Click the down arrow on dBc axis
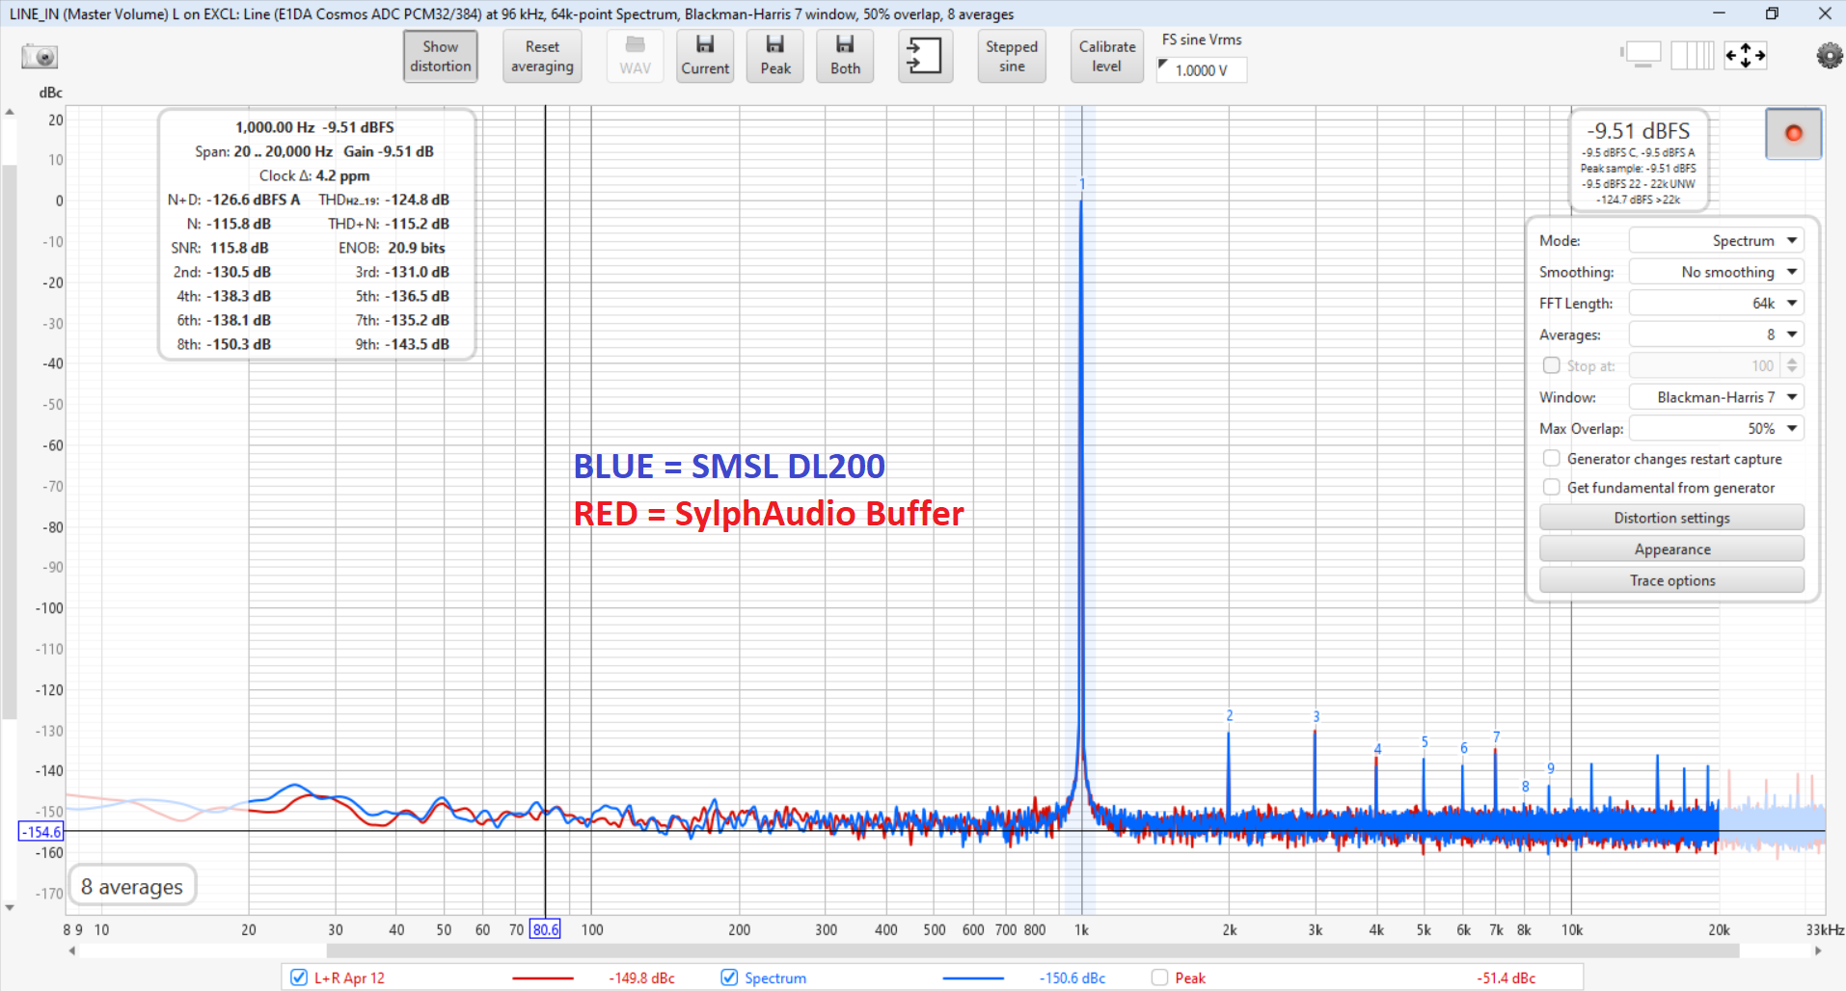 [x=10, y=907]
